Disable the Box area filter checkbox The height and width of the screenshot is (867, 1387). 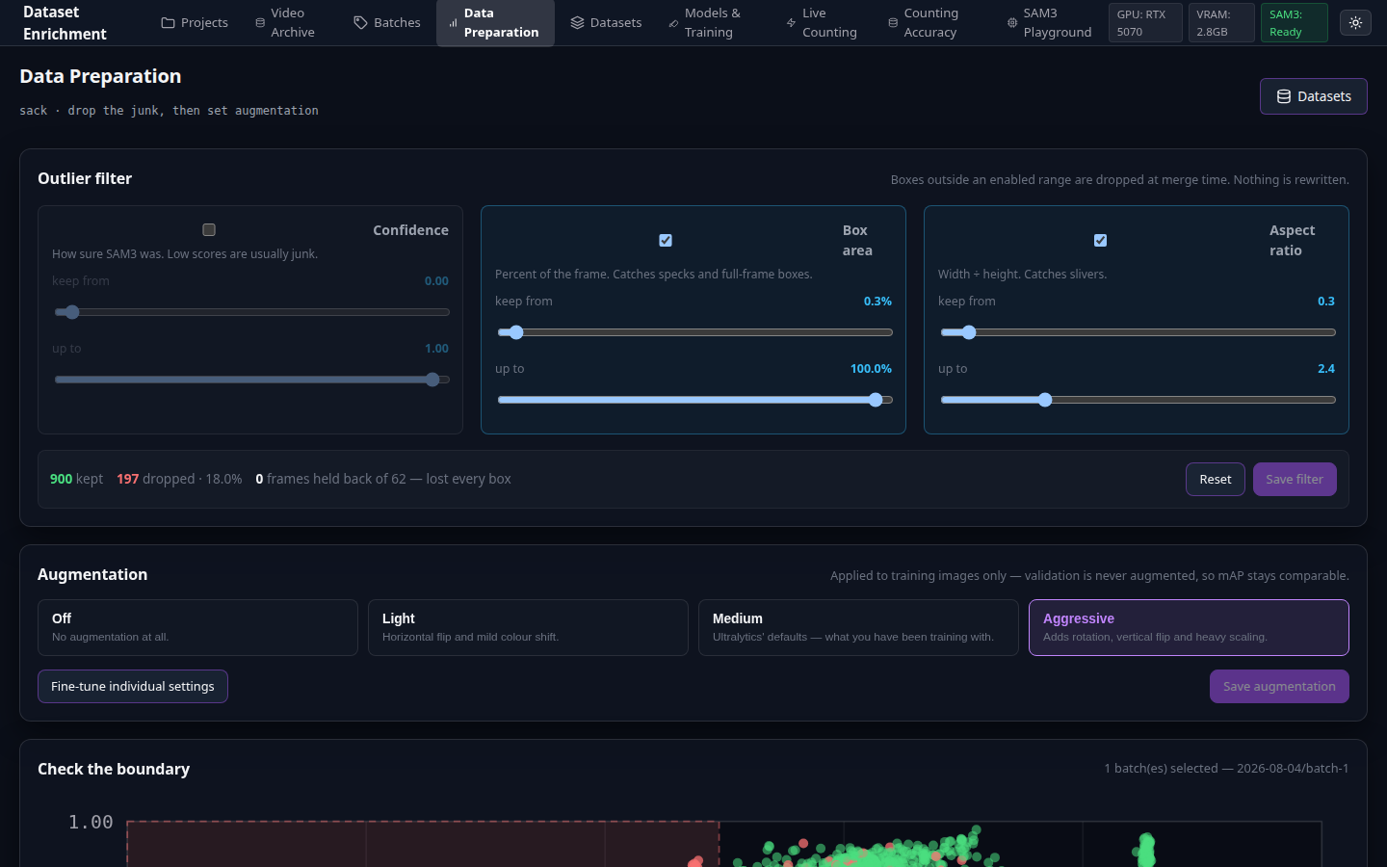point(666,241)
